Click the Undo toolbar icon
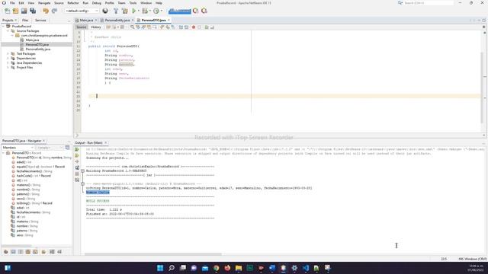Image resolution: width=488 pixels, height=274 pixels. click(x=46, y=11)
